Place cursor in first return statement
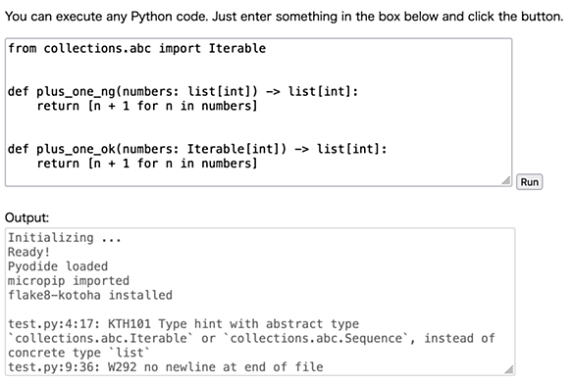This screenshot has height=383, width=575. point(147,106)
